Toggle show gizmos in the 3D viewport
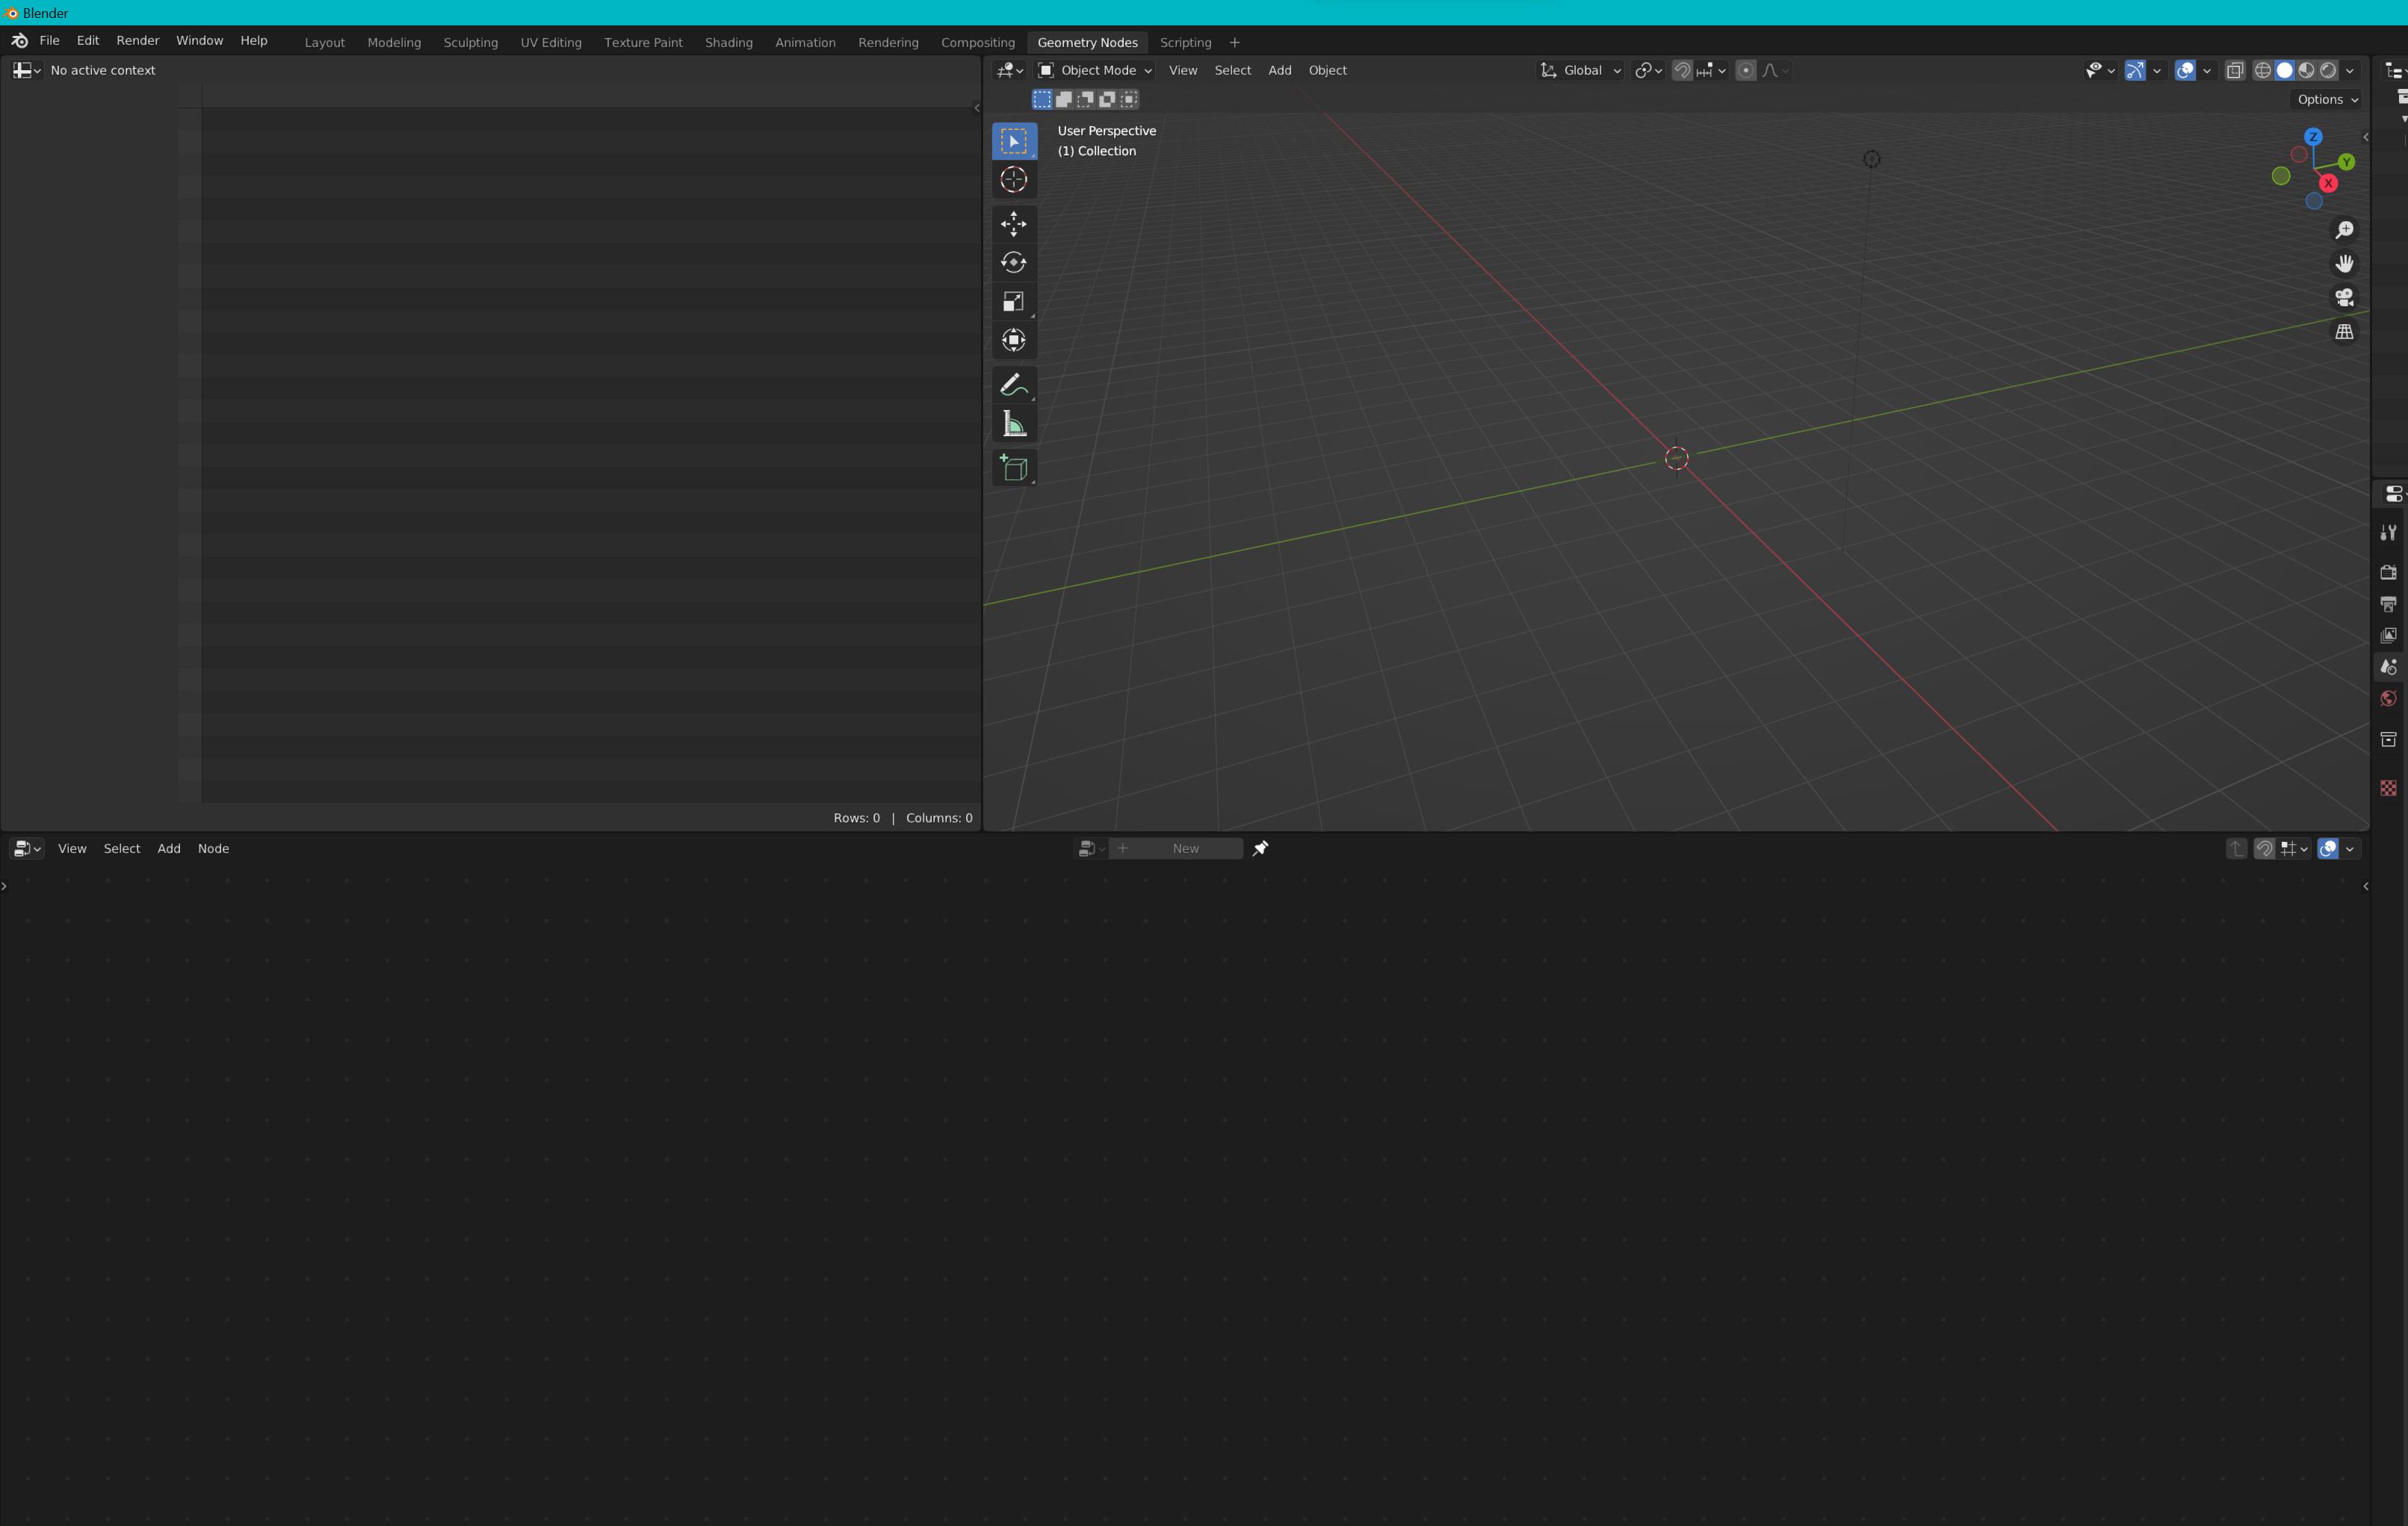The image size is (2408, 1526). [x=2134, y=70]
